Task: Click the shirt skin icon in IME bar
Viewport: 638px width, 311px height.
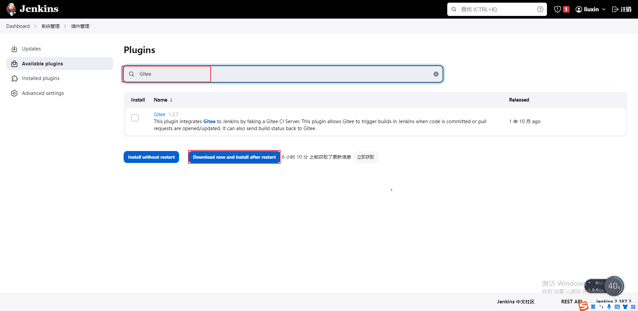Action: 625,307
